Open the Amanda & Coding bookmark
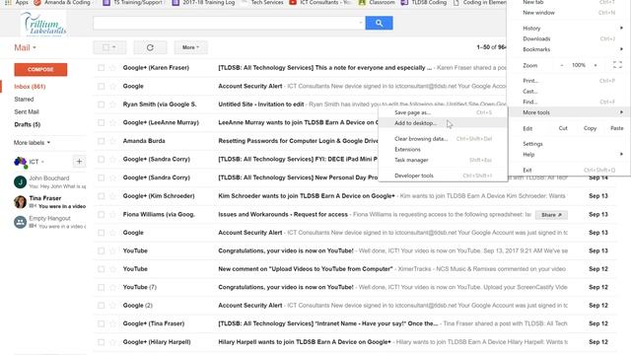The width and height of the screenshot is (631, 355). [62, 2]
